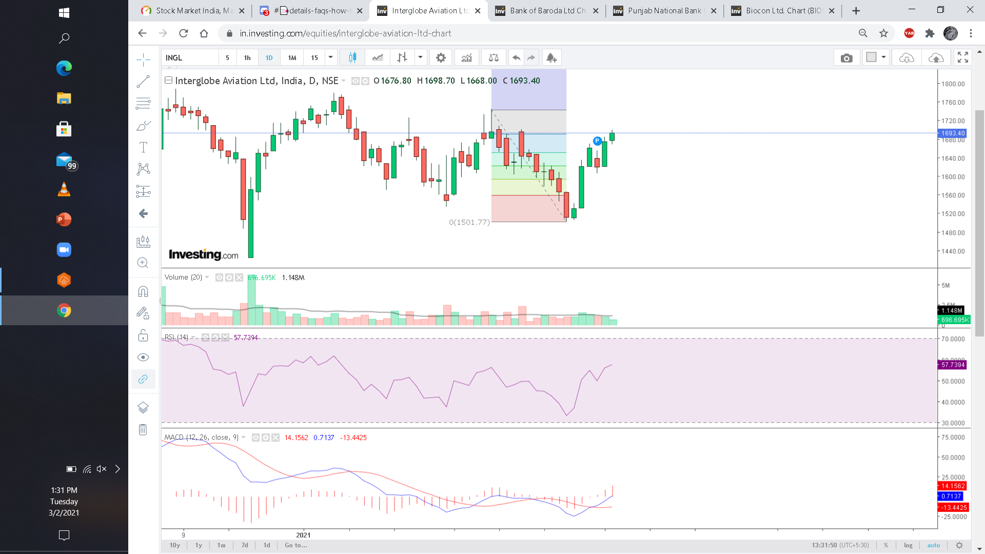This screenshot has height=554, width=985.
Task: Remove drawings with the trash icon
Action: (x=143, y=429)
